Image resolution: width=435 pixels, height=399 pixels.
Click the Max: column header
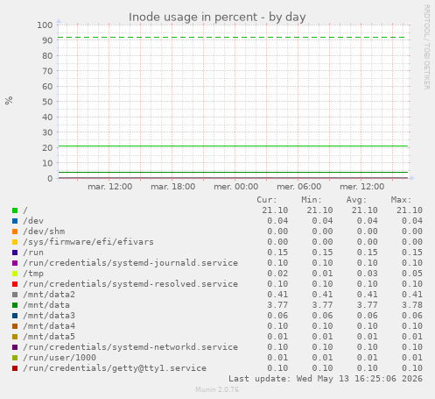point(402,200)
